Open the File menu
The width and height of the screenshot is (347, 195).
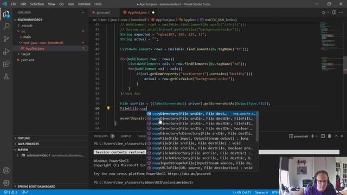pos(14,4)
